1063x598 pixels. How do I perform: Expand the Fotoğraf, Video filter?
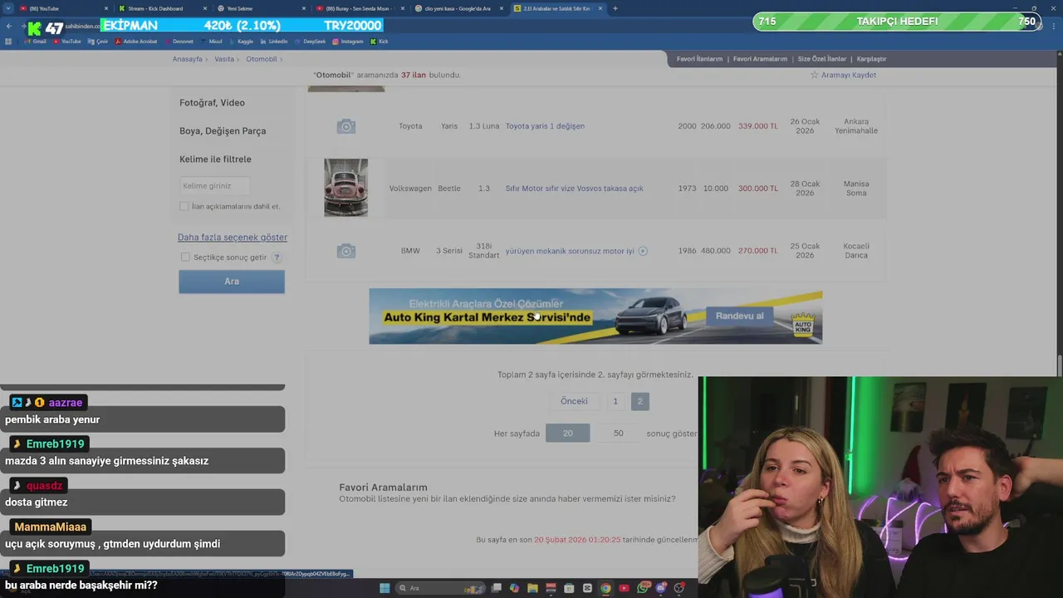[x=212, y=103]
